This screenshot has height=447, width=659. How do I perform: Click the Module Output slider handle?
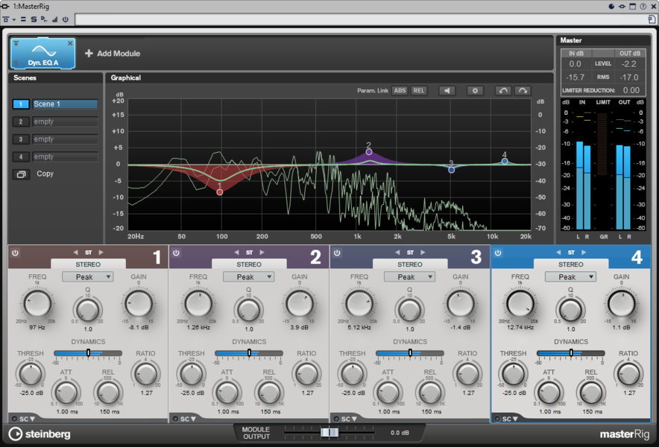[x=329, y=432]
